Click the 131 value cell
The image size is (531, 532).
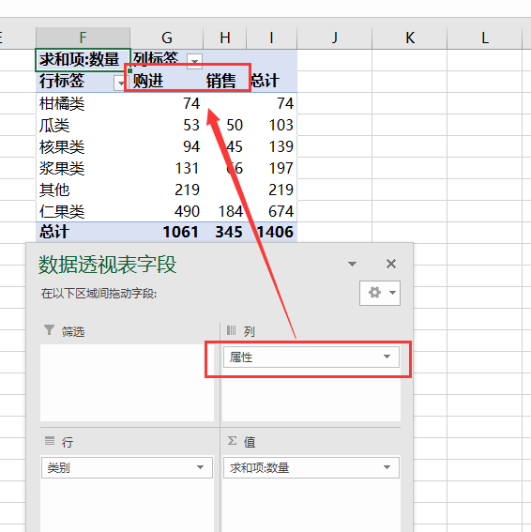tap(166, 168)
